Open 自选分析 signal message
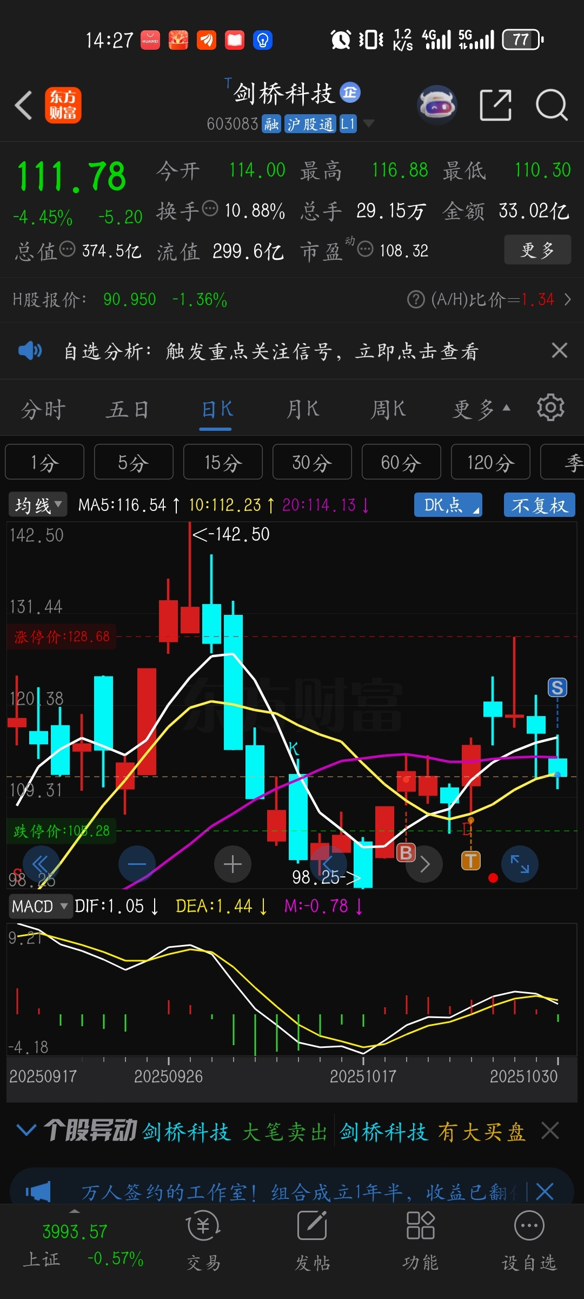The height and width of the screenshot is (1299, 584). [x=271, y=351]
